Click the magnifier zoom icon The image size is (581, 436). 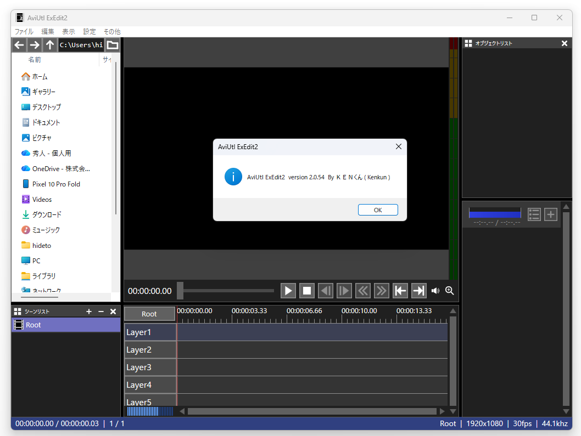[449, 291]
